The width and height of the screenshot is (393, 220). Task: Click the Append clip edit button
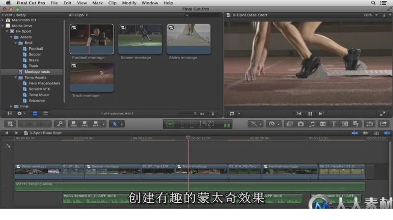pyautogui.click(x=96, y=124)
